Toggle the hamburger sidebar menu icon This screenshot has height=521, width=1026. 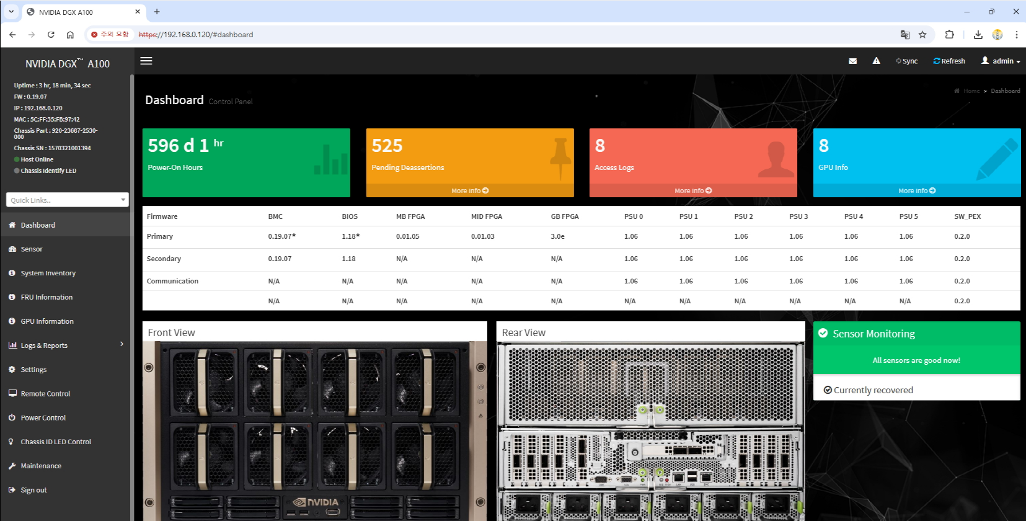coord(146,61)
